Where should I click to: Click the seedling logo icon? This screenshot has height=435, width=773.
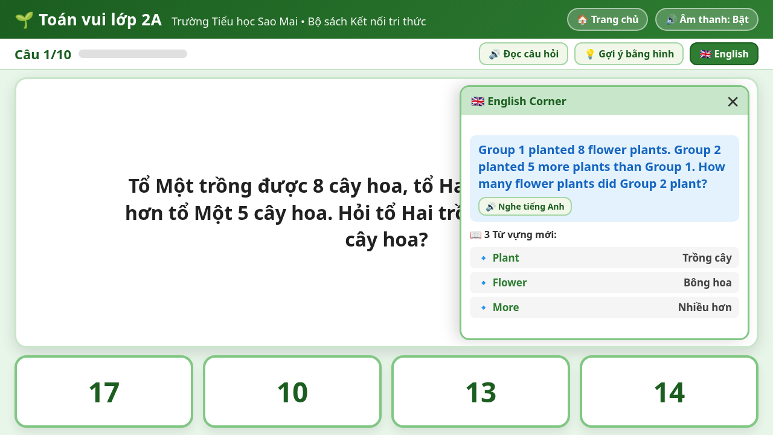[24, 20]
